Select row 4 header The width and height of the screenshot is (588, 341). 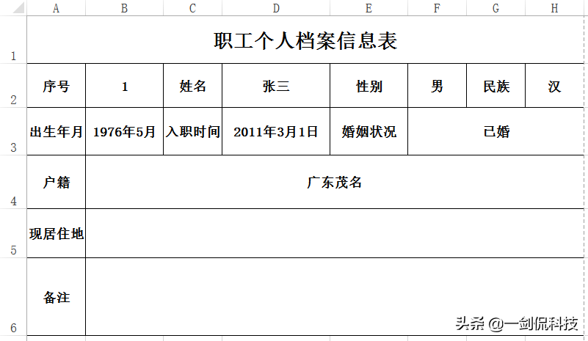tap(13, 182)
